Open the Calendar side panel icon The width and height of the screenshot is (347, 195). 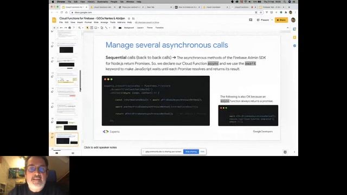[x=294, y=29]
